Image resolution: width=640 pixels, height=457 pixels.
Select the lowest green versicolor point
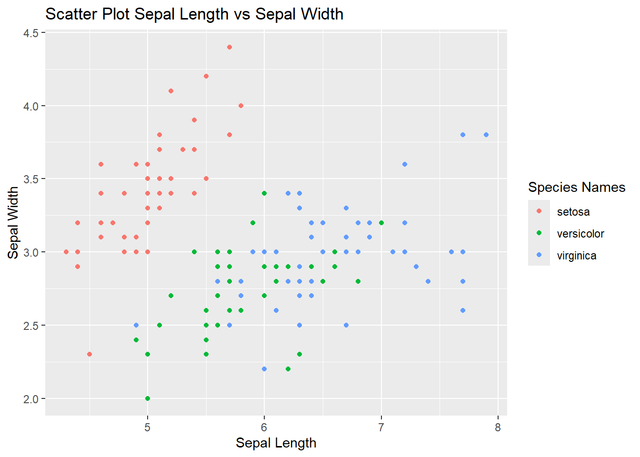pyautogui.click(x=148, y=398)
